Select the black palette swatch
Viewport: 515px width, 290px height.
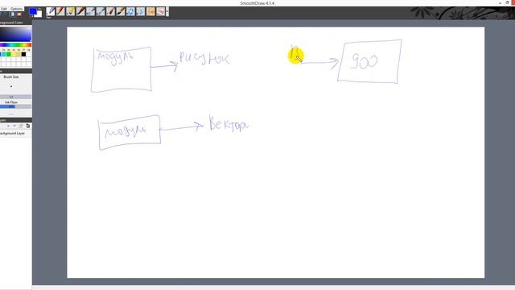(x=23, y=54)
